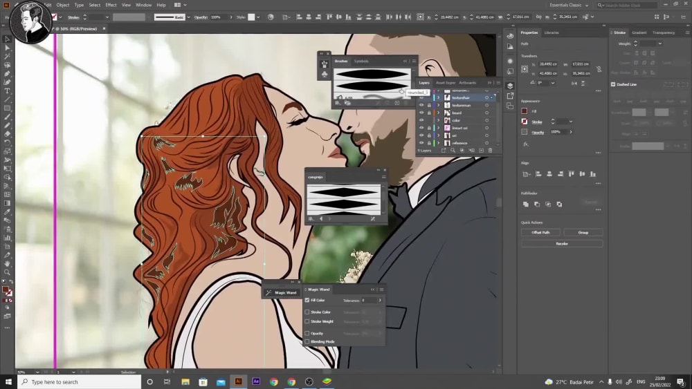
Task: Click the Fill color swatch in Appearance
Action: tap(525, 111)
